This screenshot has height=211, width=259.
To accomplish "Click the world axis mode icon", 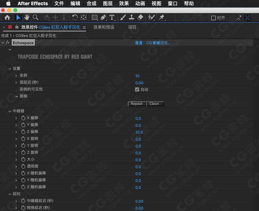I will click(193, 18).
